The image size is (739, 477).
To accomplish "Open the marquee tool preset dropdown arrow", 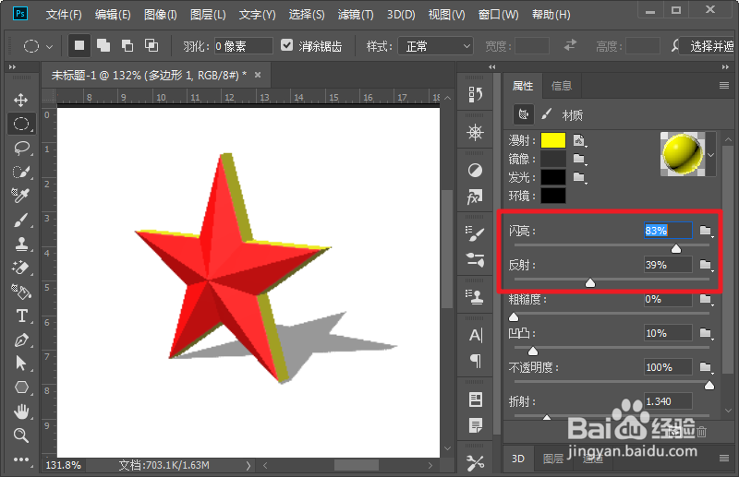I will click(50, 47).
